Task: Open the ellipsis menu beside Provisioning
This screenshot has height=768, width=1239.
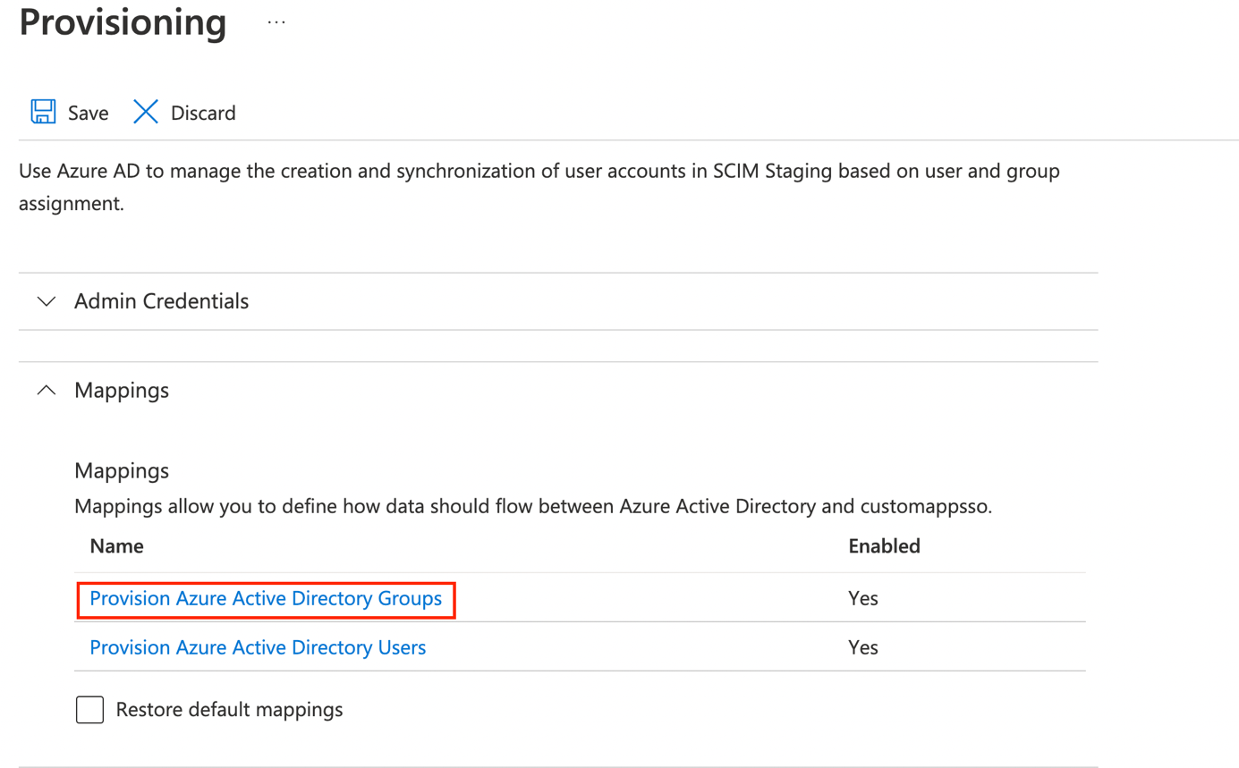Action: coord(276,24)
